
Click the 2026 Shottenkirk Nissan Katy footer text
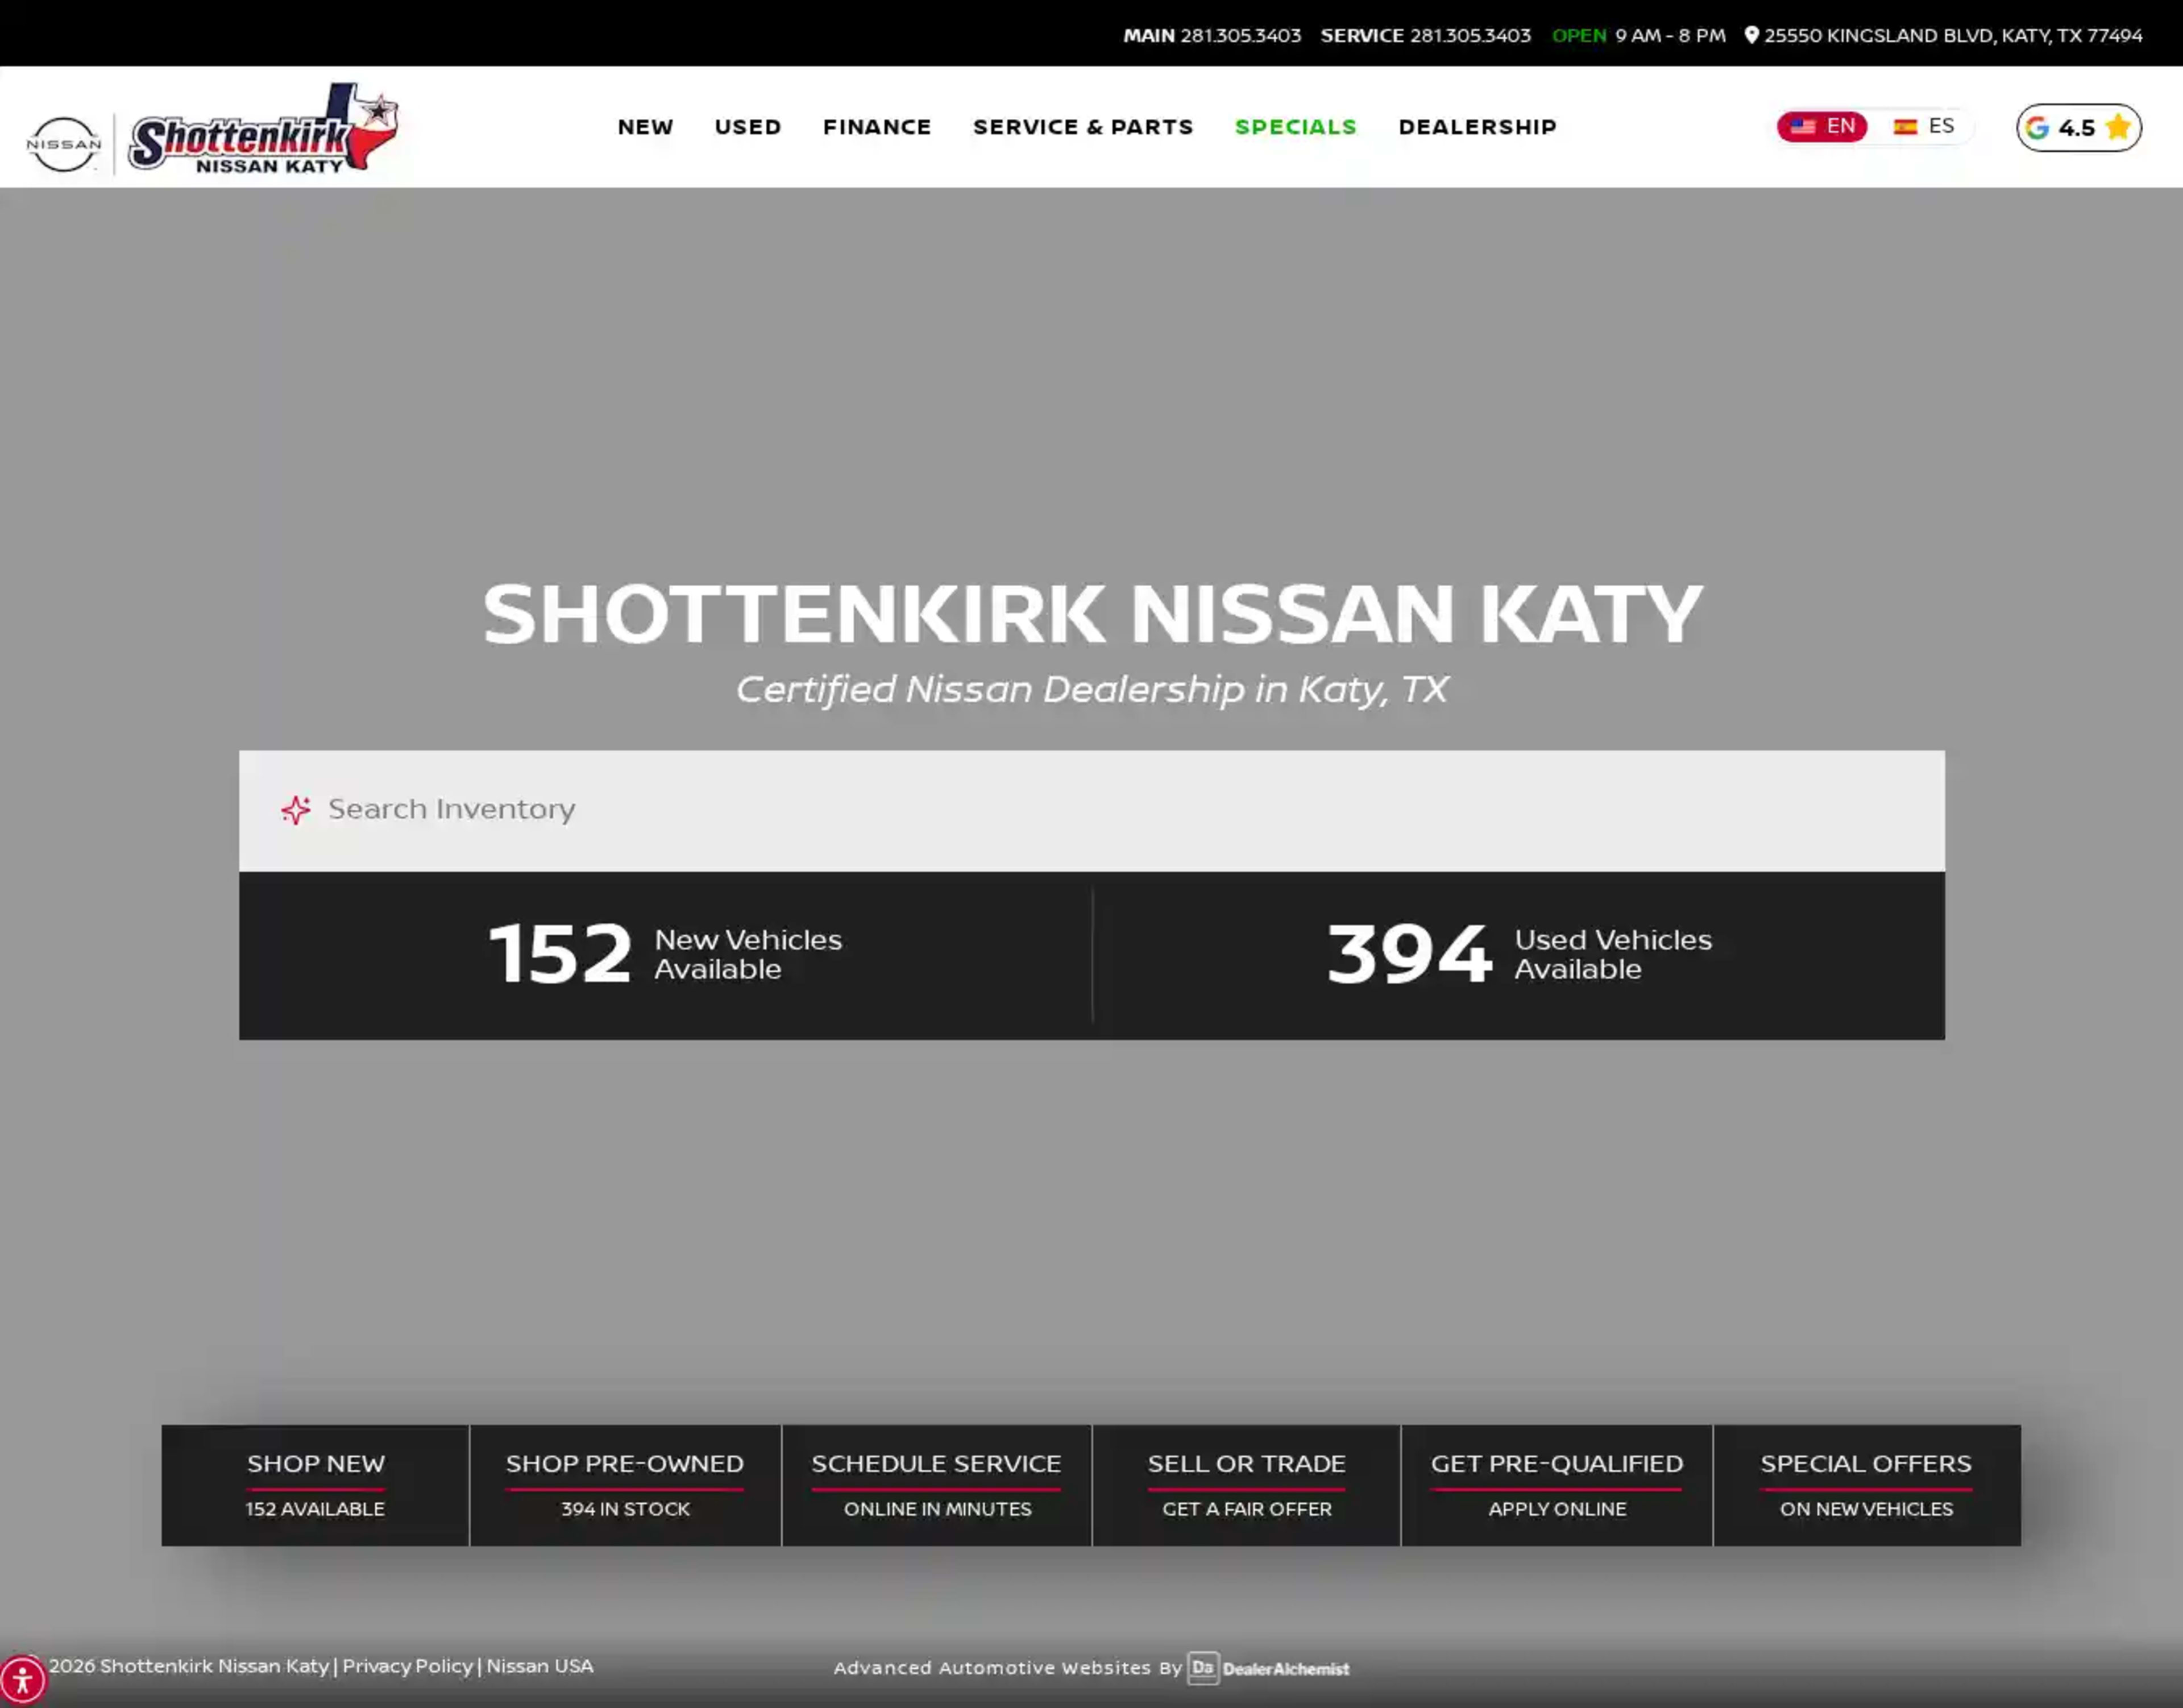(189, 1666)
